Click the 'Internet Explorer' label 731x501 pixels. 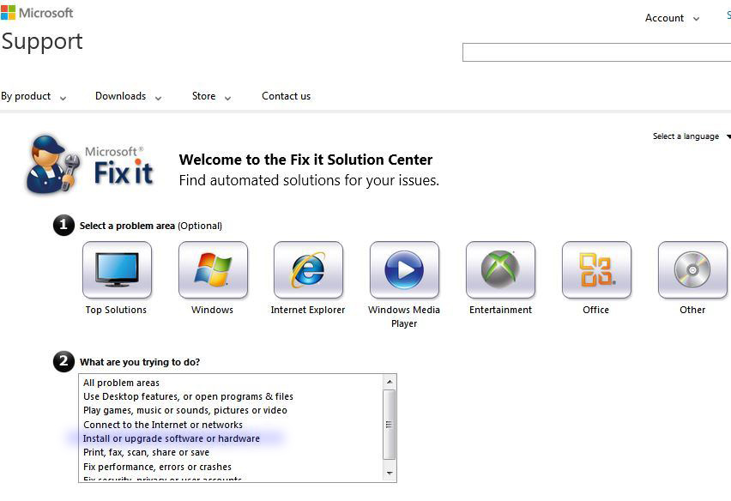point(308,310)
